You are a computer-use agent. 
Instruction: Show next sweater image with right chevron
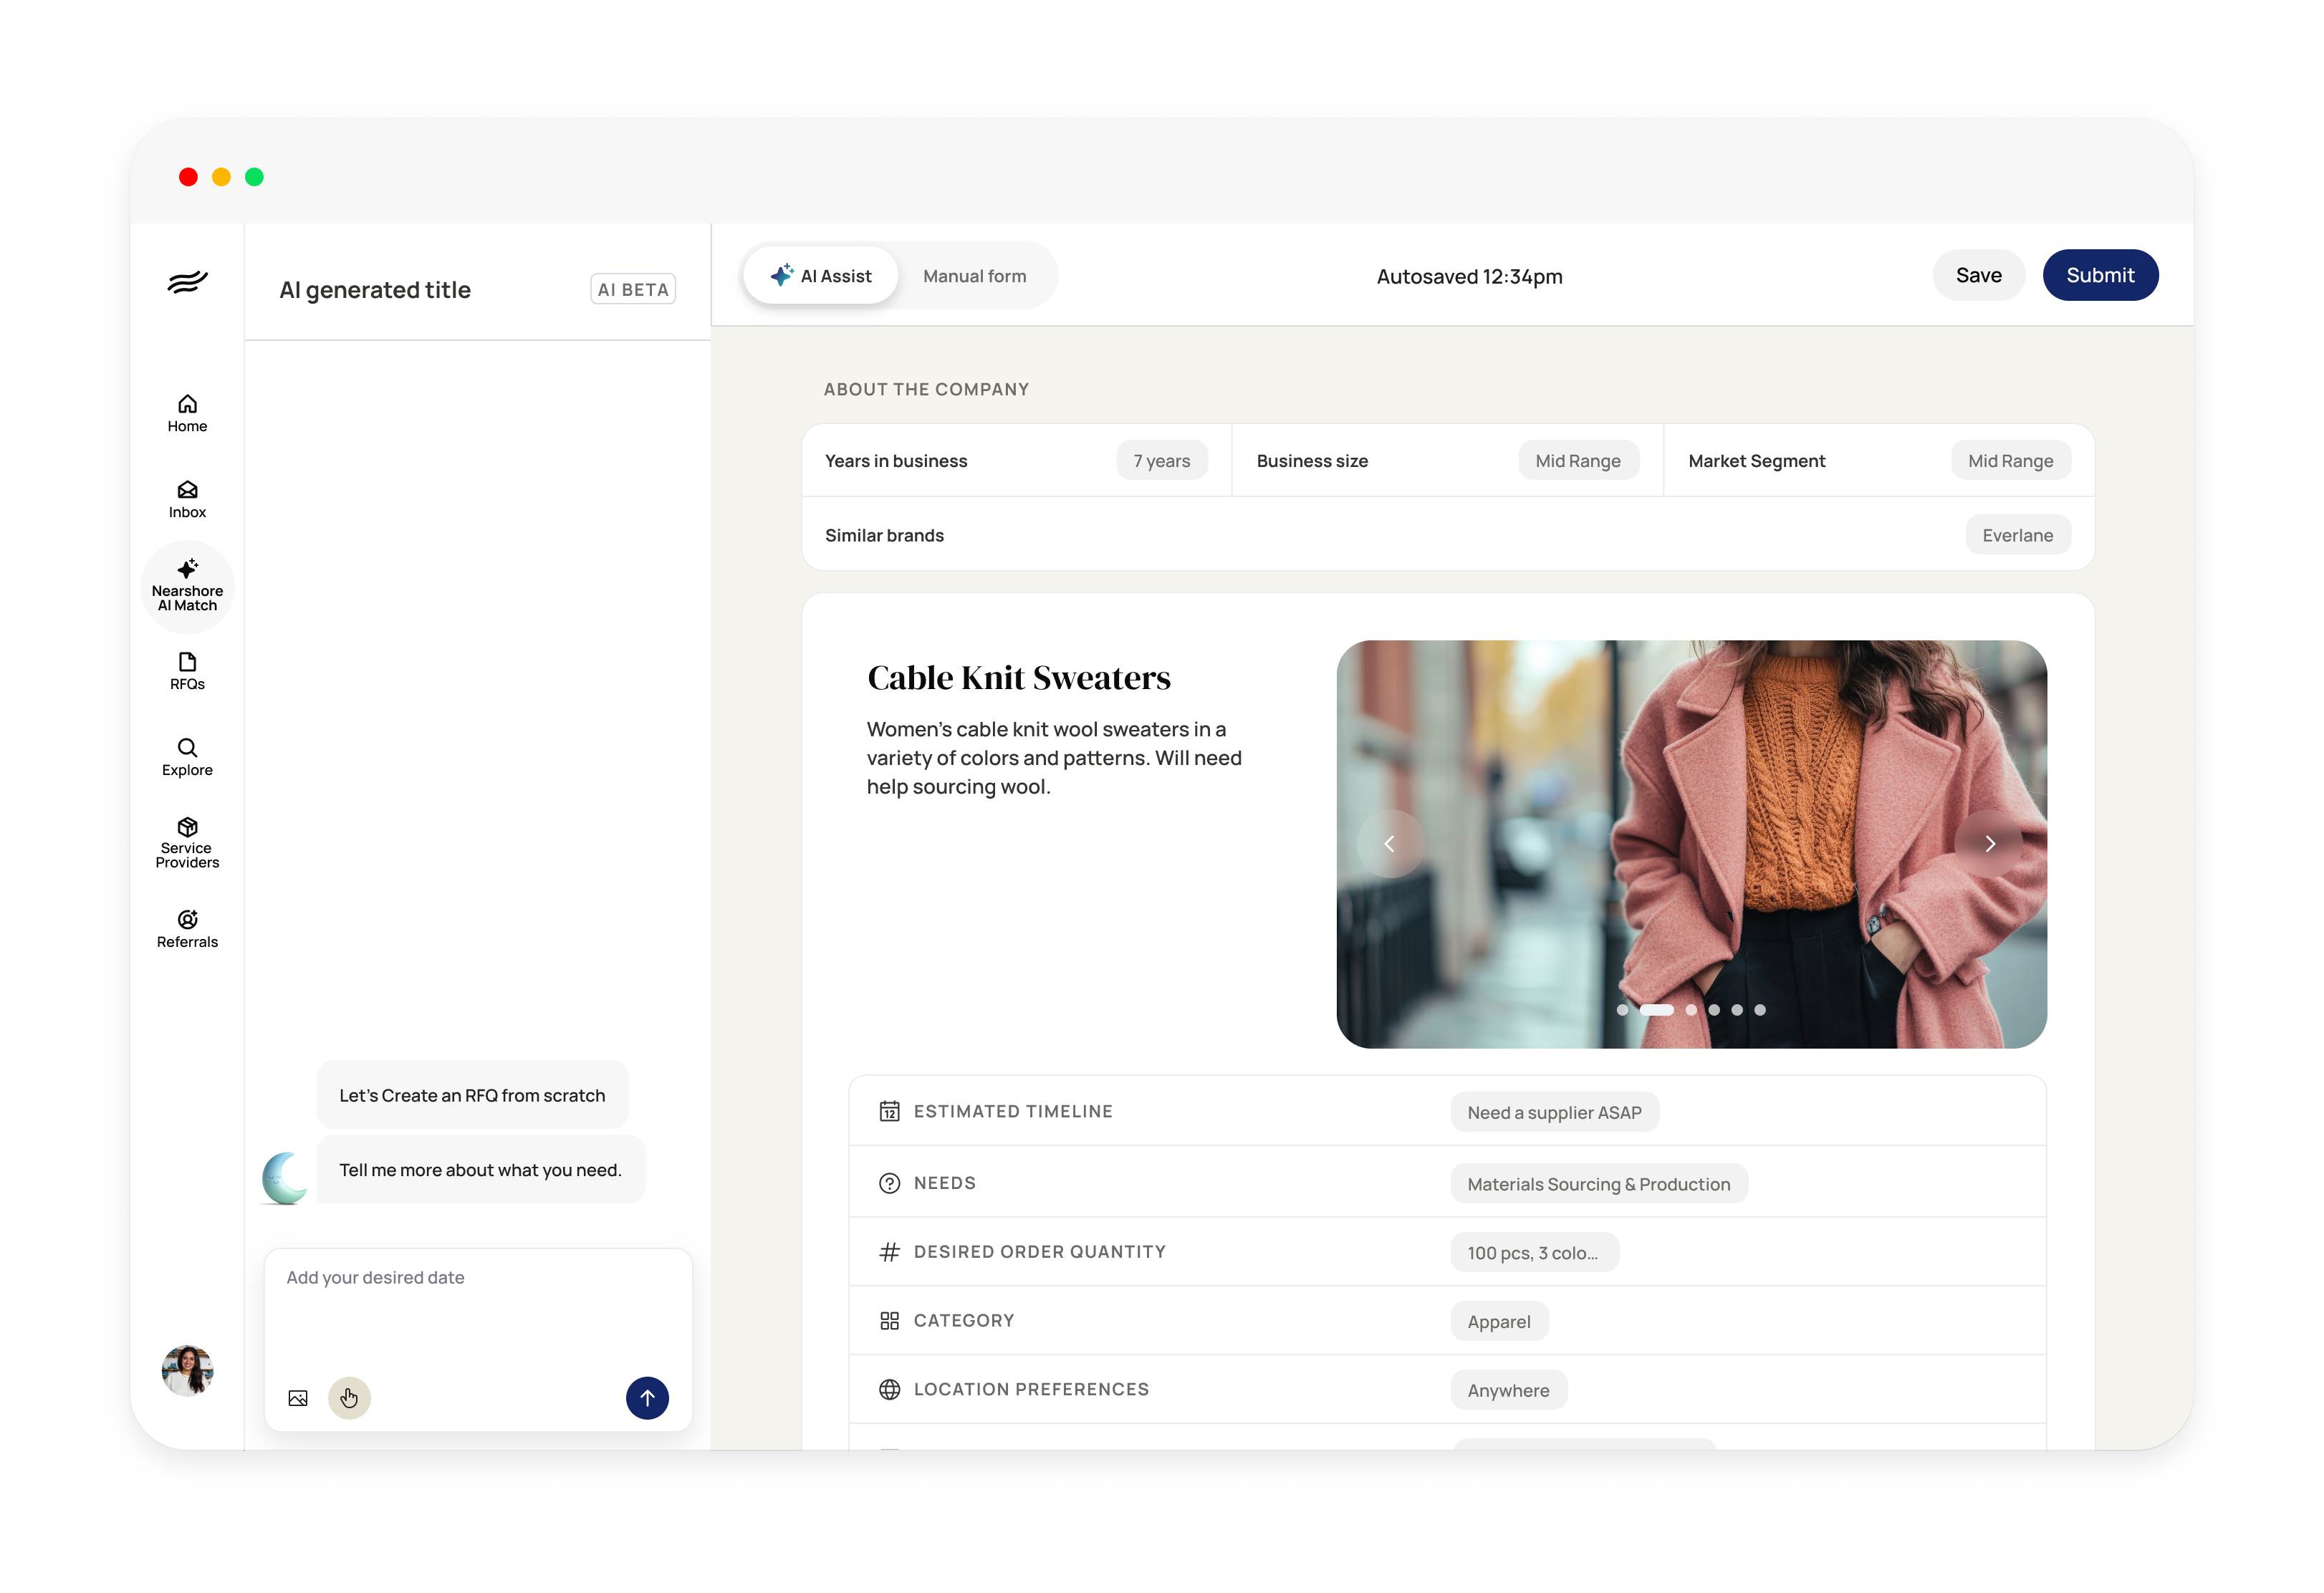1989,844
